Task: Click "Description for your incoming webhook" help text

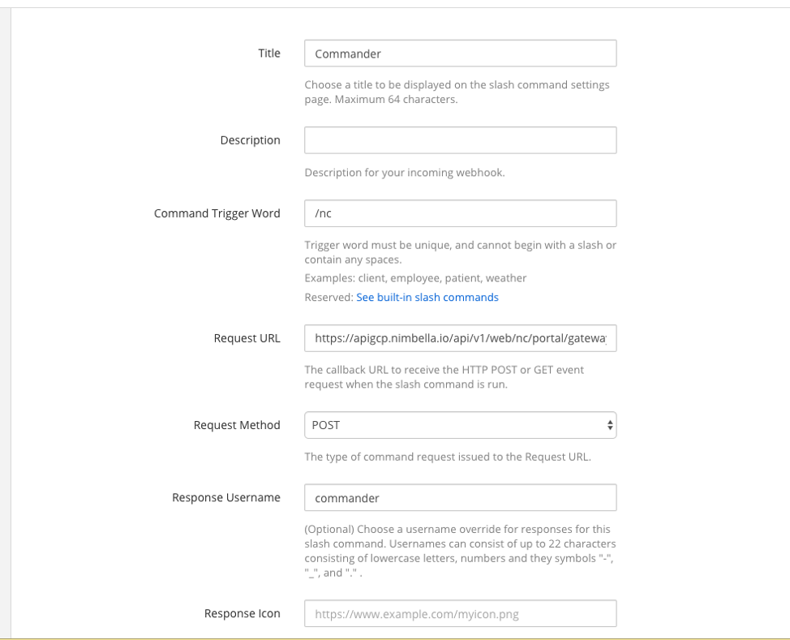Action: (x=404, y=173)
